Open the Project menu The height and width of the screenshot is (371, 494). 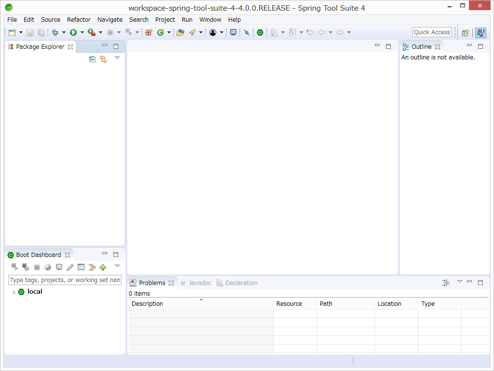pyautogui.click(x=165, y=19)
